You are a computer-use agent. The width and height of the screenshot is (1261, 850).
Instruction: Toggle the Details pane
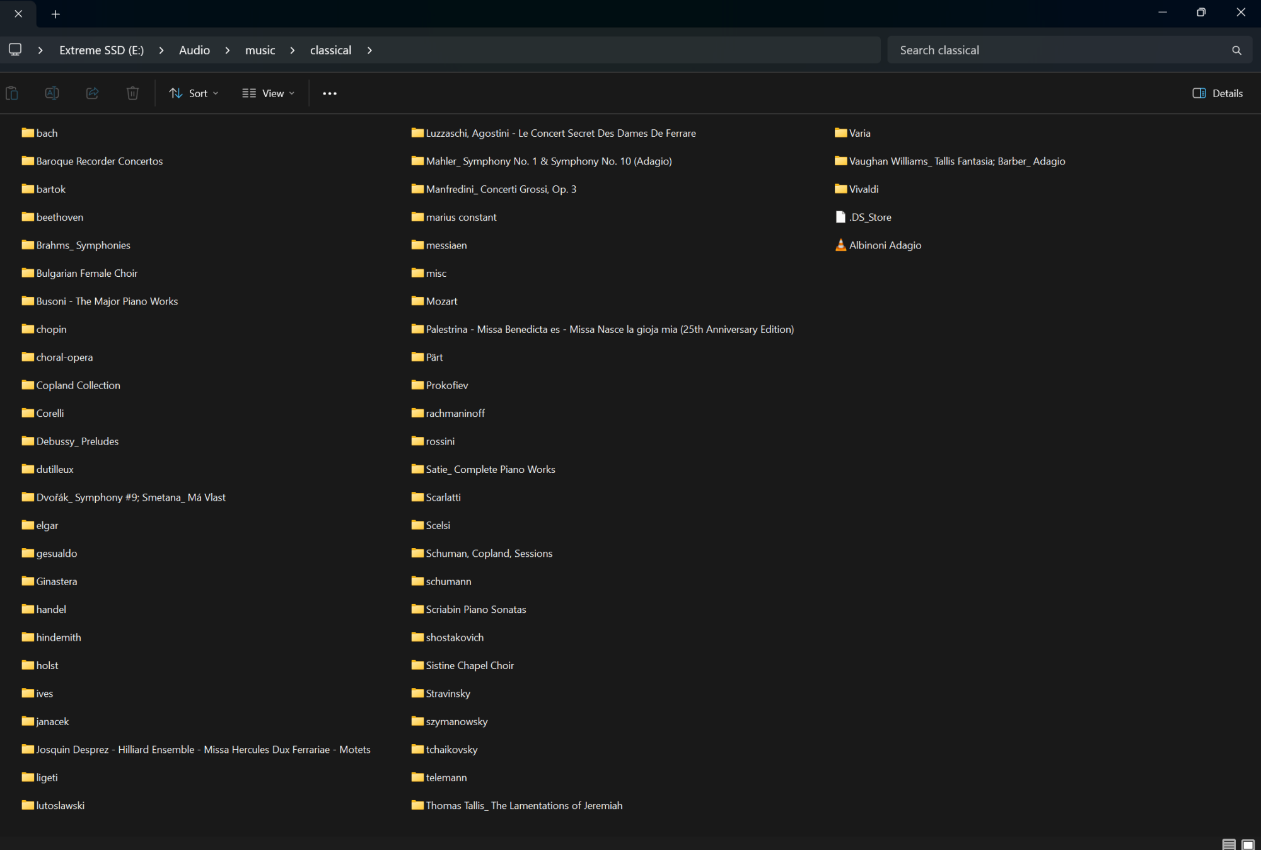click(1217, 93)
